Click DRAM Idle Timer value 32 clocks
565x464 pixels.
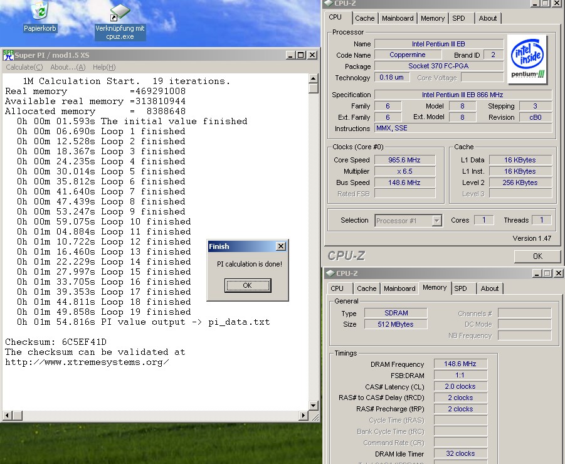coord(460,453)
